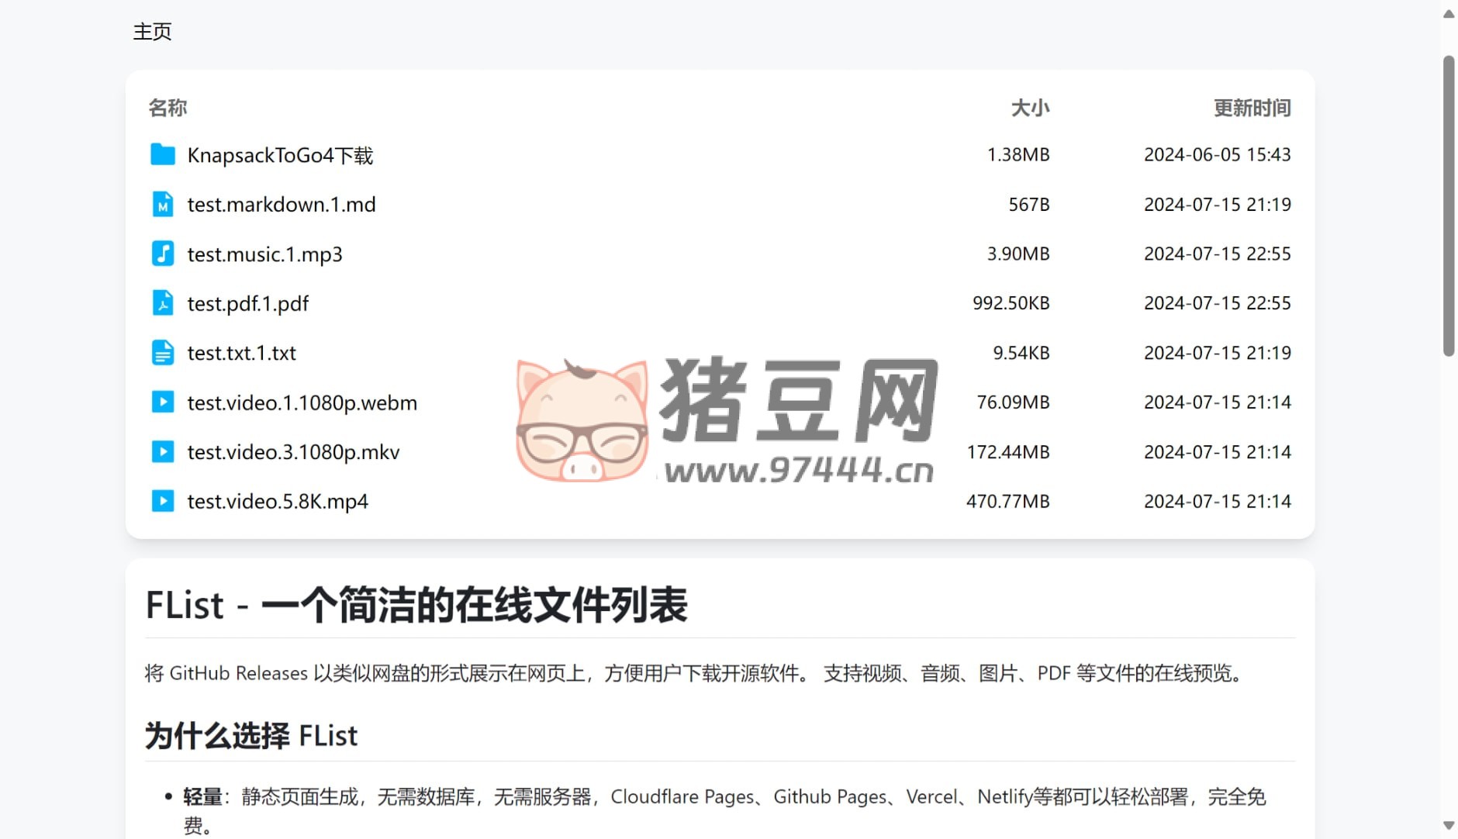1458x839 pixels.
Task: Open test.music.1.mp3 file
Action: tap(264, 254)
